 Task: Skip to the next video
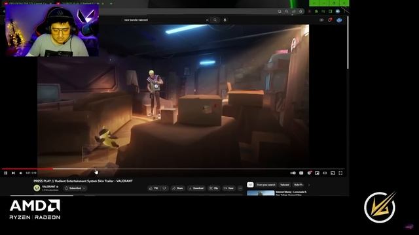point(13,173)
